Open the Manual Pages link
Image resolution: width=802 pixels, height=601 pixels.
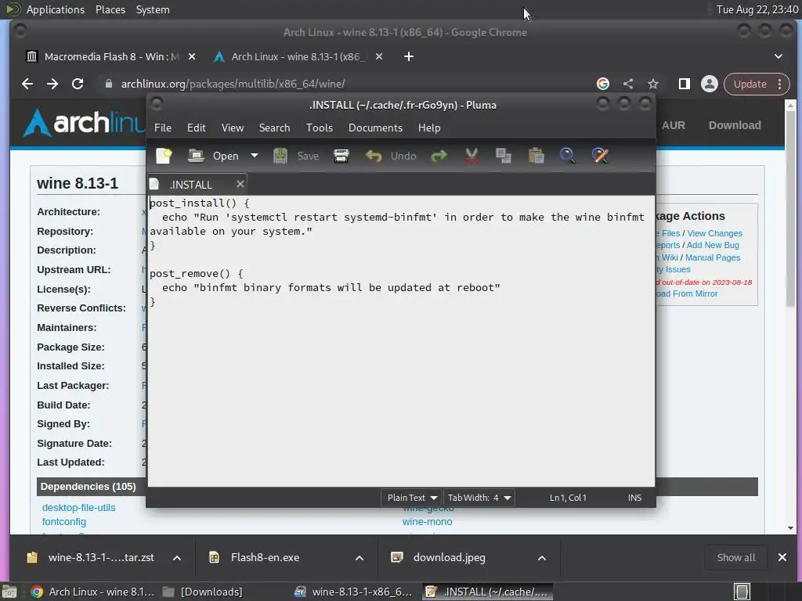(713, 257)
